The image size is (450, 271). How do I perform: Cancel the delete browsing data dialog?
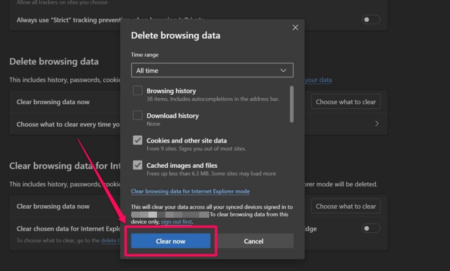click(254, 241)
